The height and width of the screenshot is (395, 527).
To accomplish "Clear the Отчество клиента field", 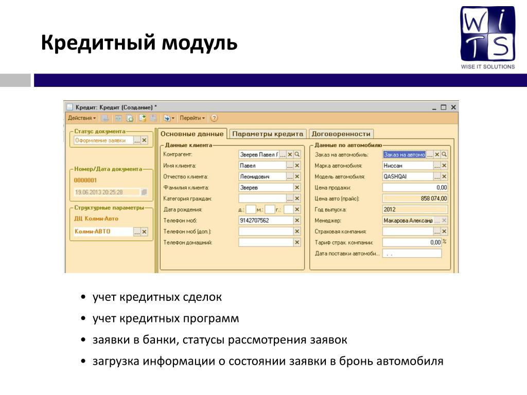I will pyautogui.click(x=297, y=177).
